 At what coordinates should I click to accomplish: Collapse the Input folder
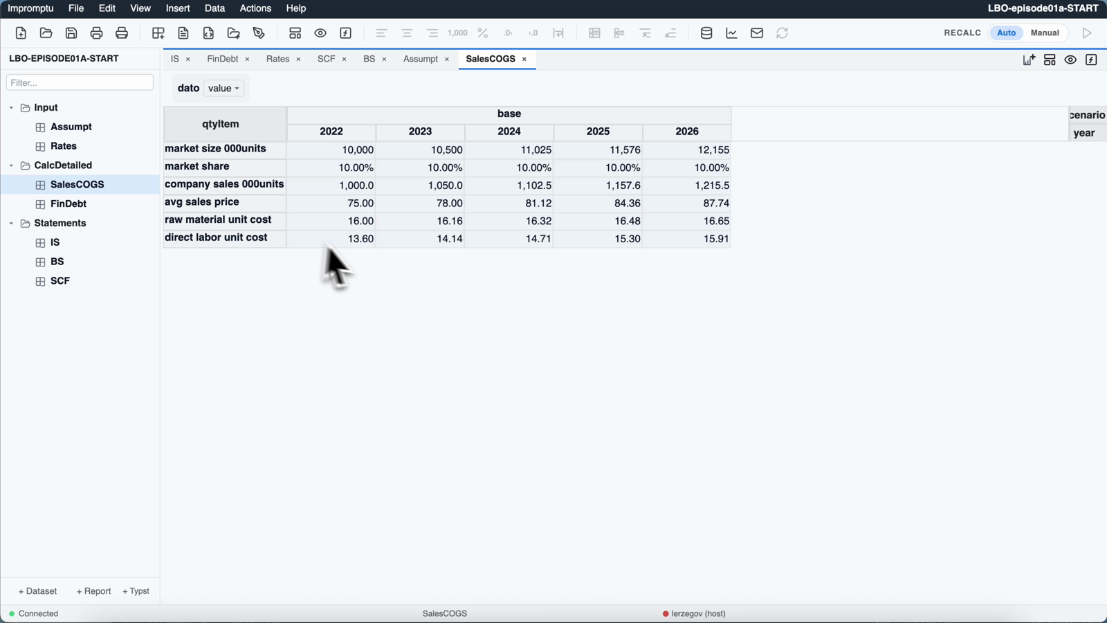tap(11, 108)
